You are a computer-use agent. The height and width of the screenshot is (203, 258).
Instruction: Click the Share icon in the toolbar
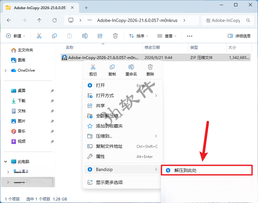point(100,36)
